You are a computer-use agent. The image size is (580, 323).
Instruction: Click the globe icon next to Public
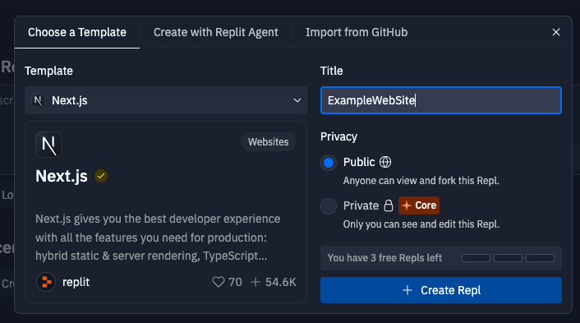385,162
